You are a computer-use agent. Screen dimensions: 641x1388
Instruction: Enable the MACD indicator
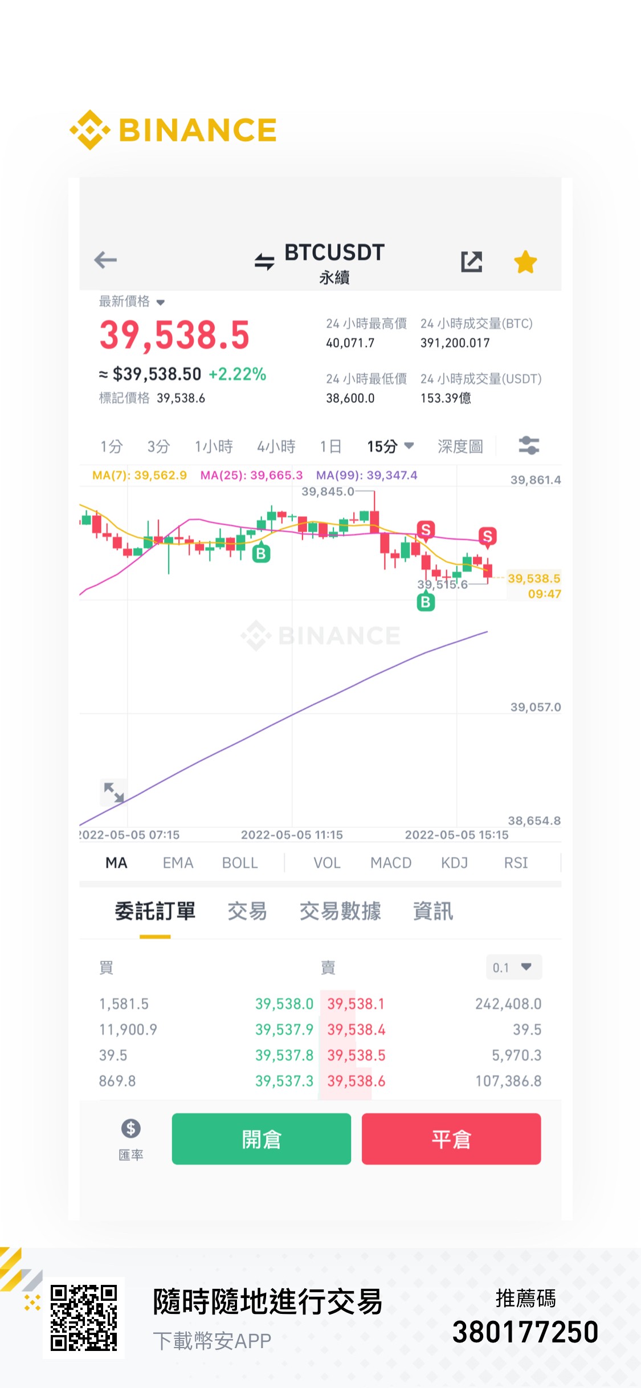tap(391, 863)
